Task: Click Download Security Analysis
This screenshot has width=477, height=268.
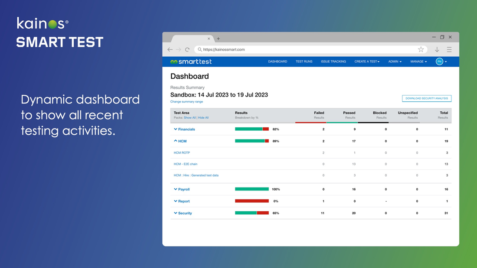Action: click(426, 98)
